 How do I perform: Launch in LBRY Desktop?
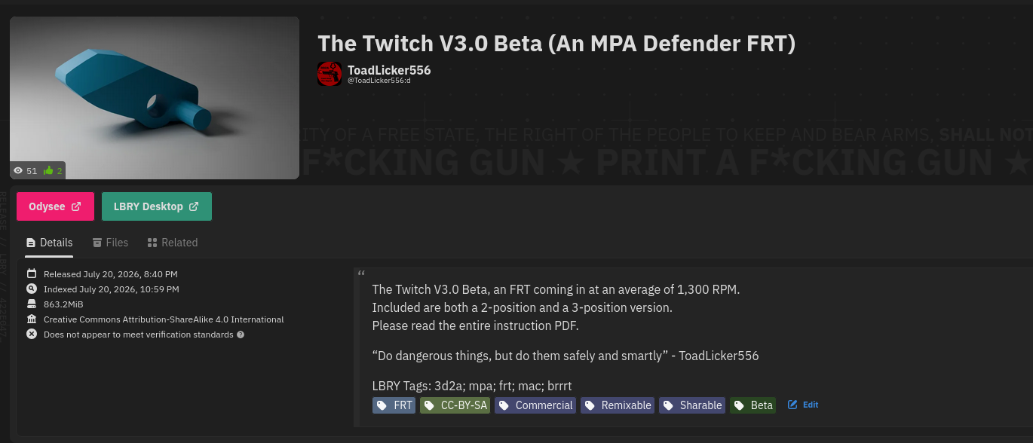point(157,206)
